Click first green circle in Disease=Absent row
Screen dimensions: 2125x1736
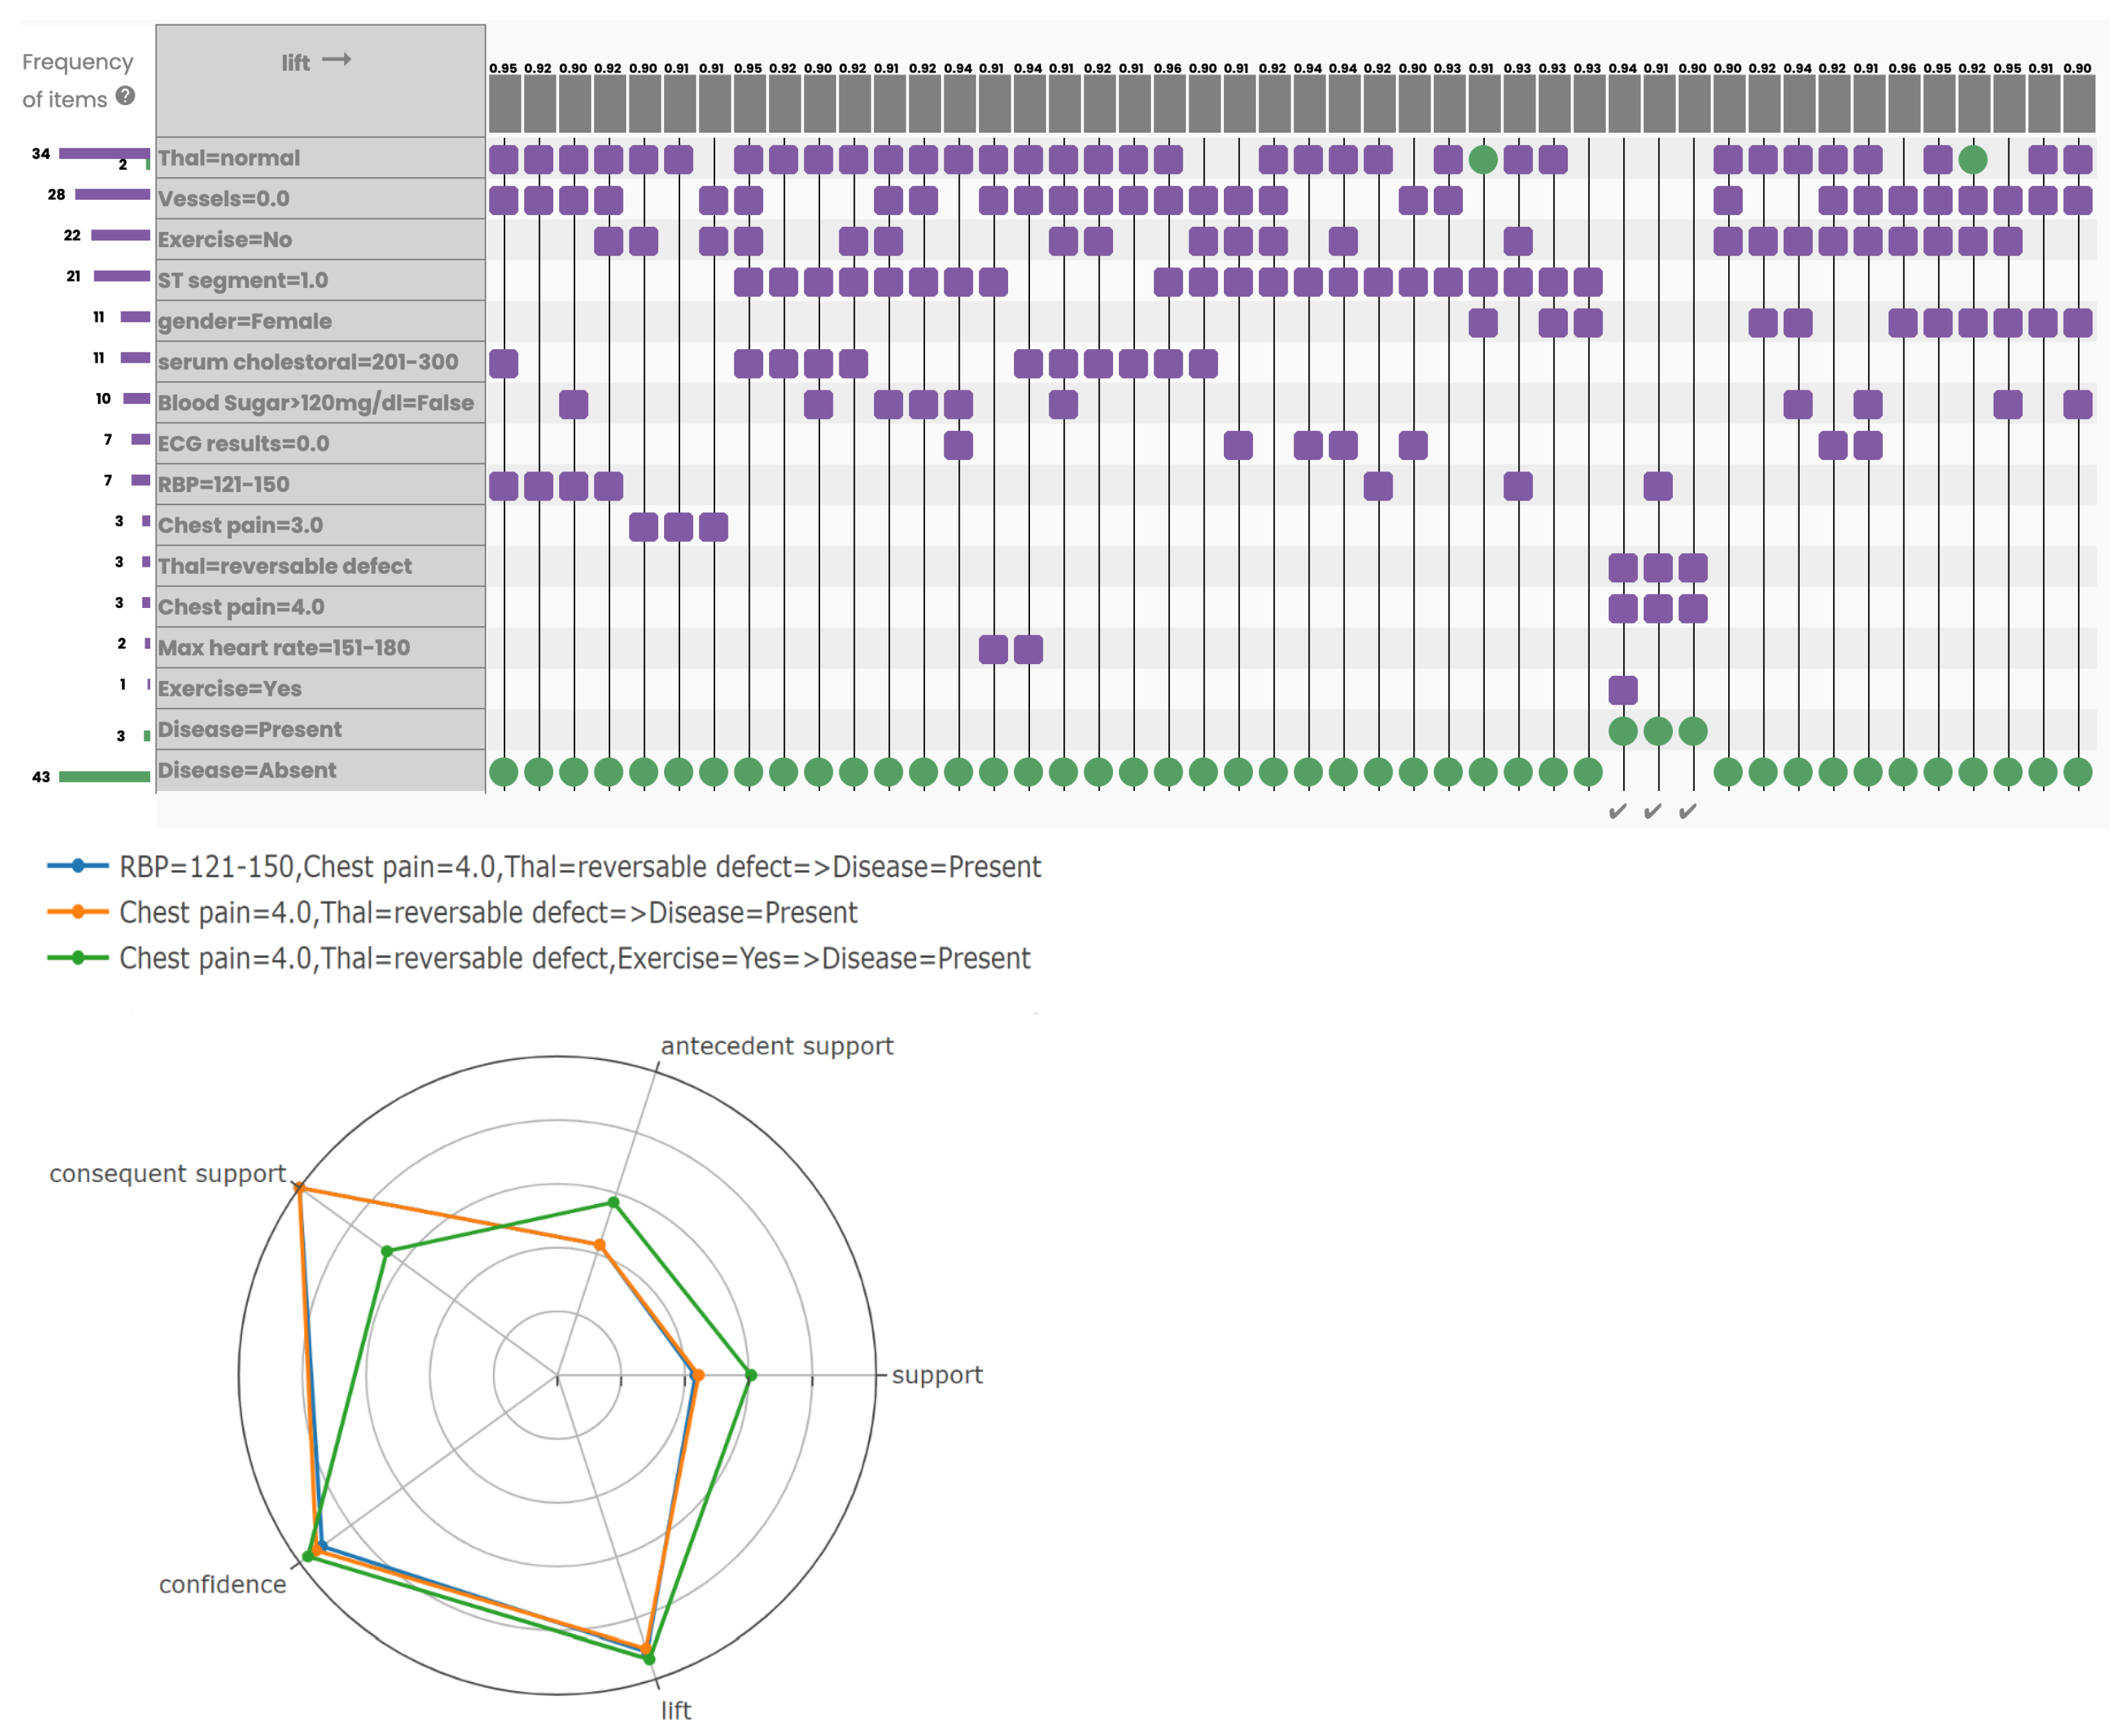(504, 772)
